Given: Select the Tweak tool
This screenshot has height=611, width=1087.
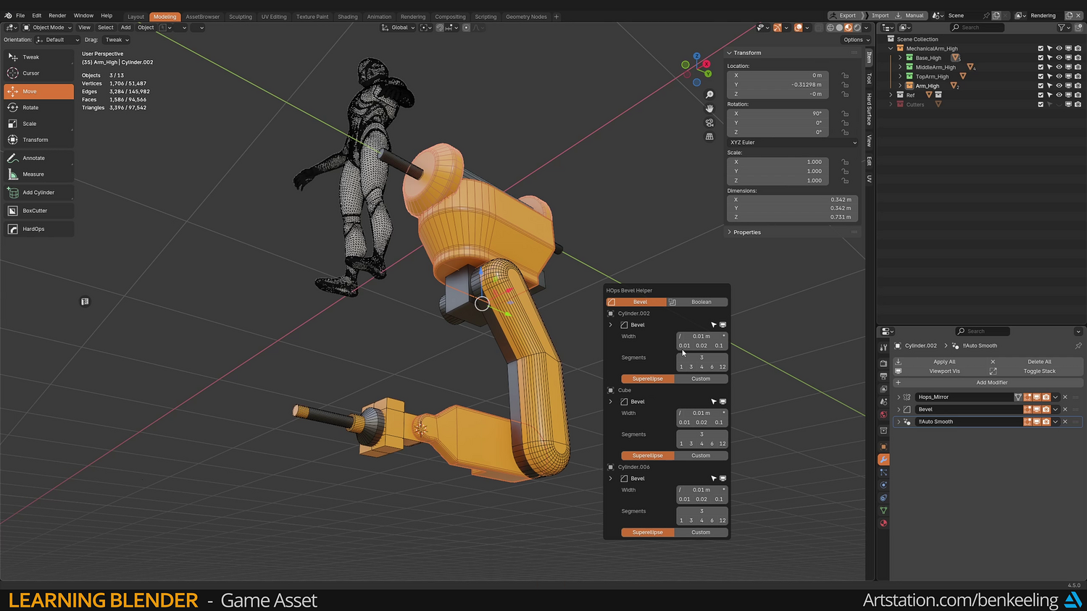Looking at the screenshot, I should (38, 57).
